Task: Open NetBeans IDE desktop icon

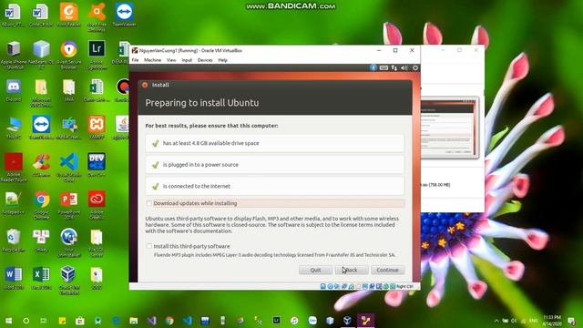Action: tap(41, 56)
